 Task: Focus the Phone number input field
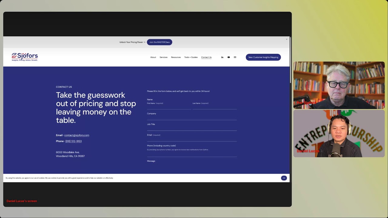[x=192, y=154]
